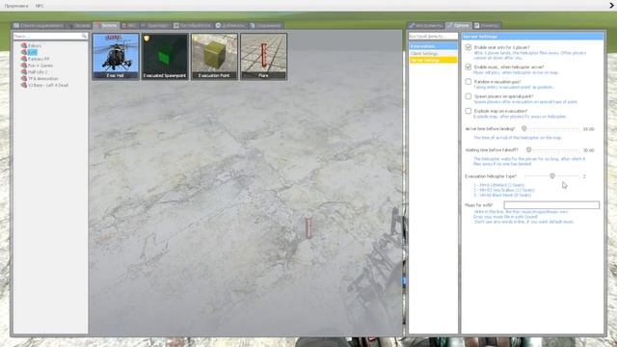Click the arrow at the top-right corner

tap(612, 6)
